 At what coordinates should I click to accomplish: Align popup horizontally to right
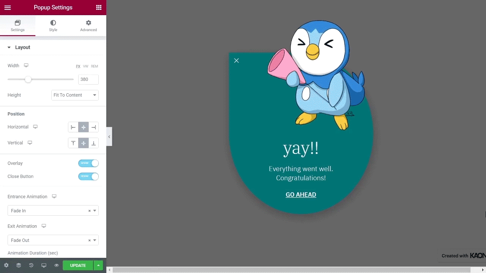(x=93, y=127)
